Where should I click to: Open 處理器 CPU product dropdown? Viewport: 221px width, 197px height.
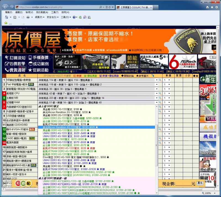pos(157,94)
